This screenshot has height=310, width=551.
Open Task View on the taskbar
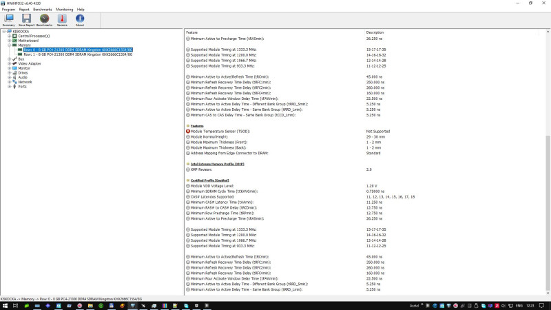[15, 306]
